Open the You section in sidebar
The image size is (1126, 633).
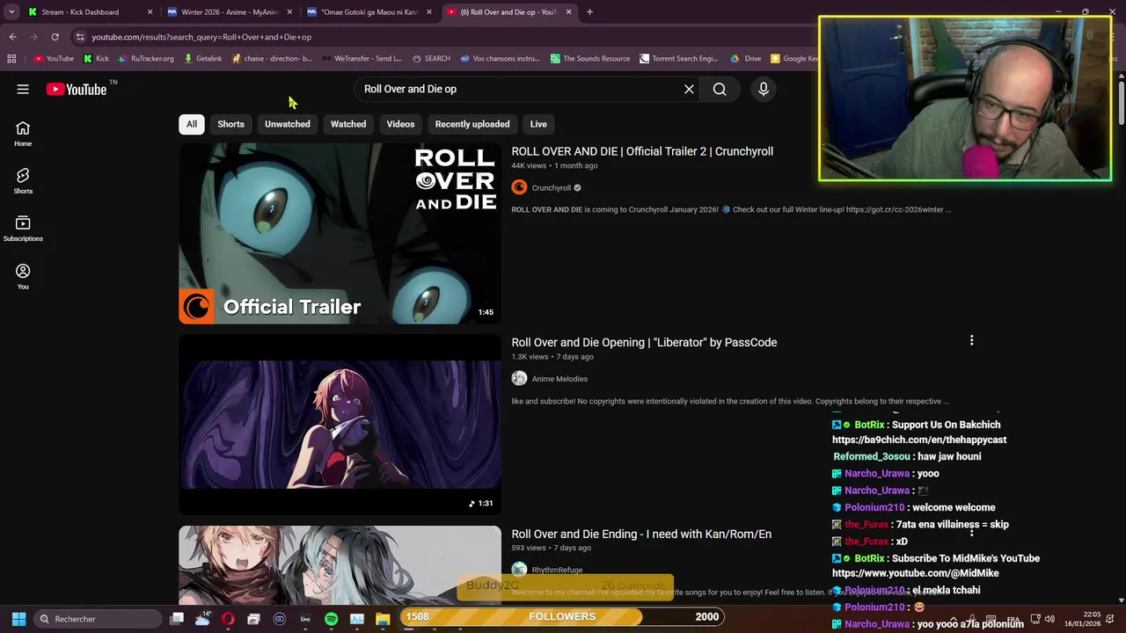click(23, 276)
